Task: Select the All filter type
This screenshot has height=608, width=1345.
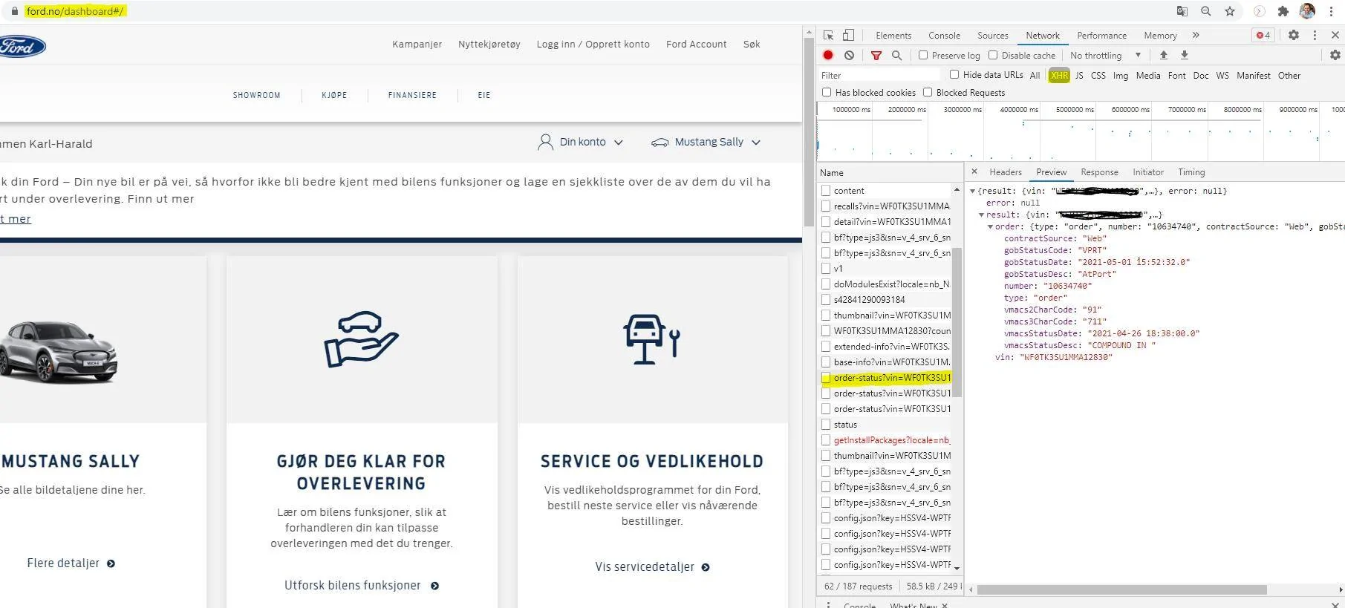Action: 1035,75
